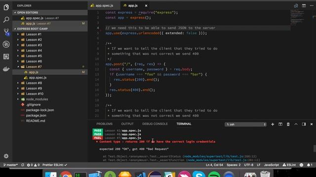
Task: Open the .gitignore file
Action: [x=50, y=105]
